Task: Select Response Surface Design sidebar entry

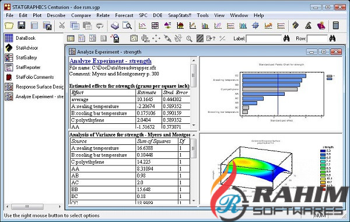Action: click(40, 86)
